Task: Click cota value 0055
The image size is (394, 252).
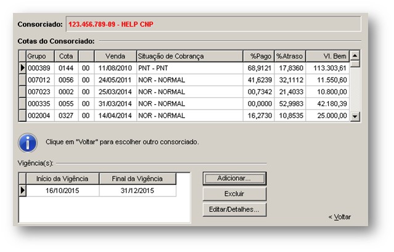Action: pyautogui.click(x=67, y=104)
